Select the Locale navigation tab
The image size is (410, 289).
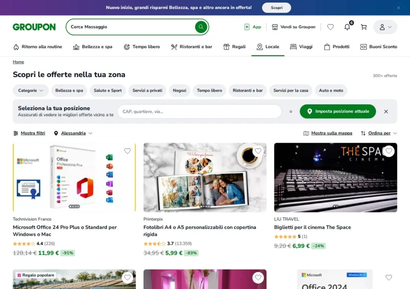click(x=268, y=47)
